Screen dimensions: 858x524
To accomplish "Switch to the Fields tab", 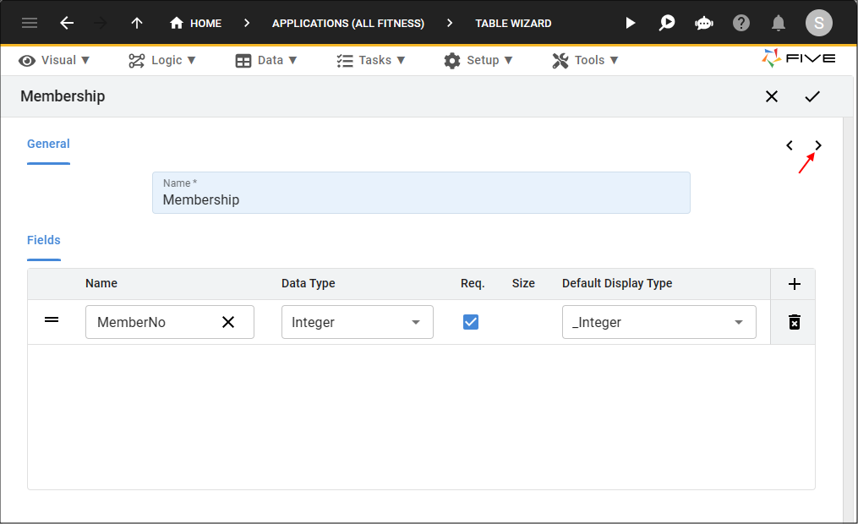I will [x=44, y=240].
